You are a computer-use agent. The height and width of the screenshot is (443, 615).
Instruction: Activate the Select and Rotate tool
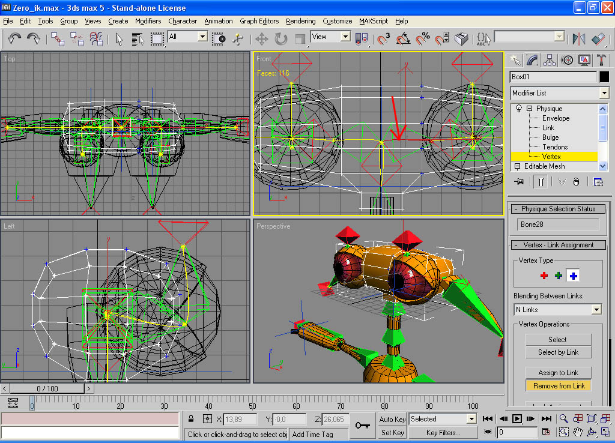click(x=280, y=39)
